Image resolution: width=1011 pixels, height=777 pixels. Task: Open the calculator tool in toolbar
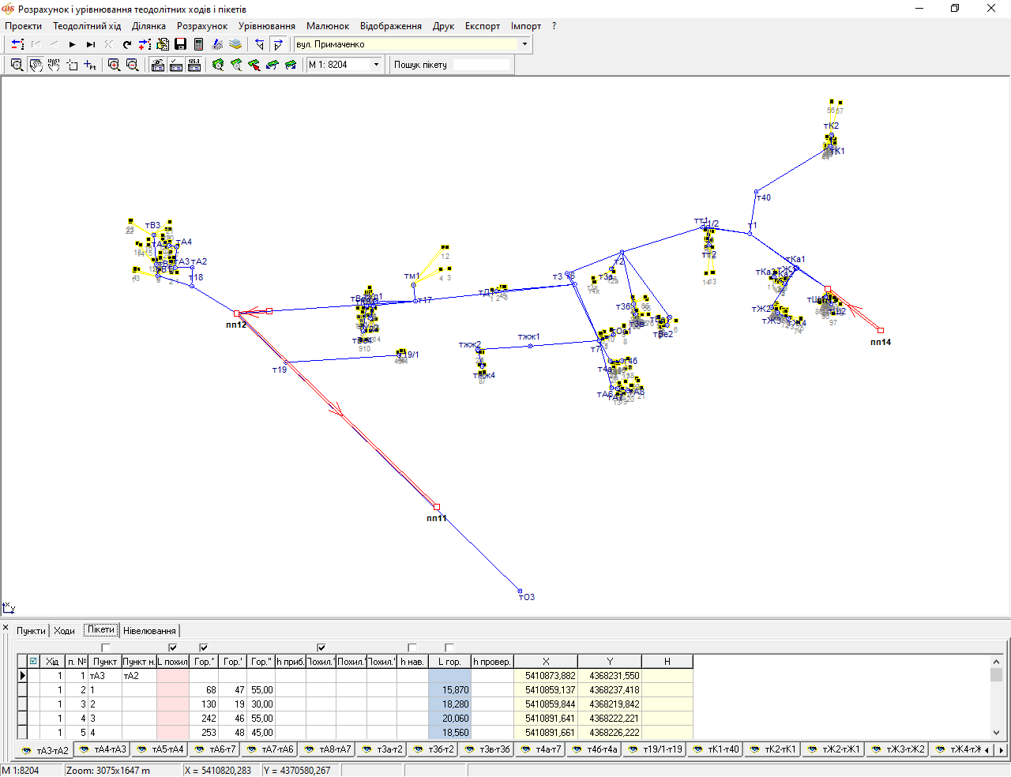pyautogui.click(x=198, y=44)
